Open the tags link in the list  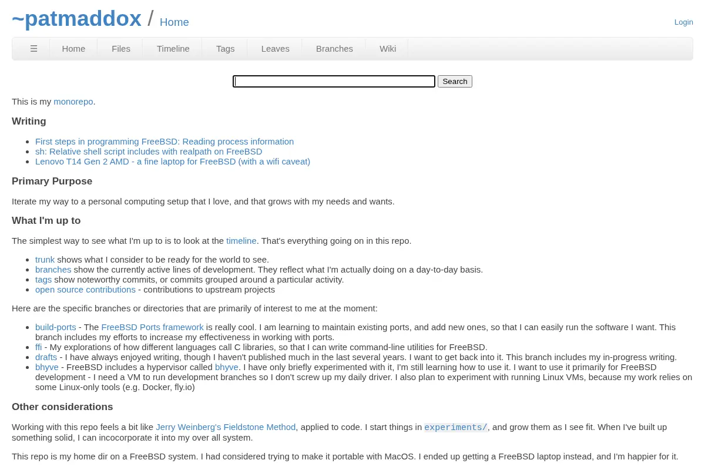(x=43, y=280)
